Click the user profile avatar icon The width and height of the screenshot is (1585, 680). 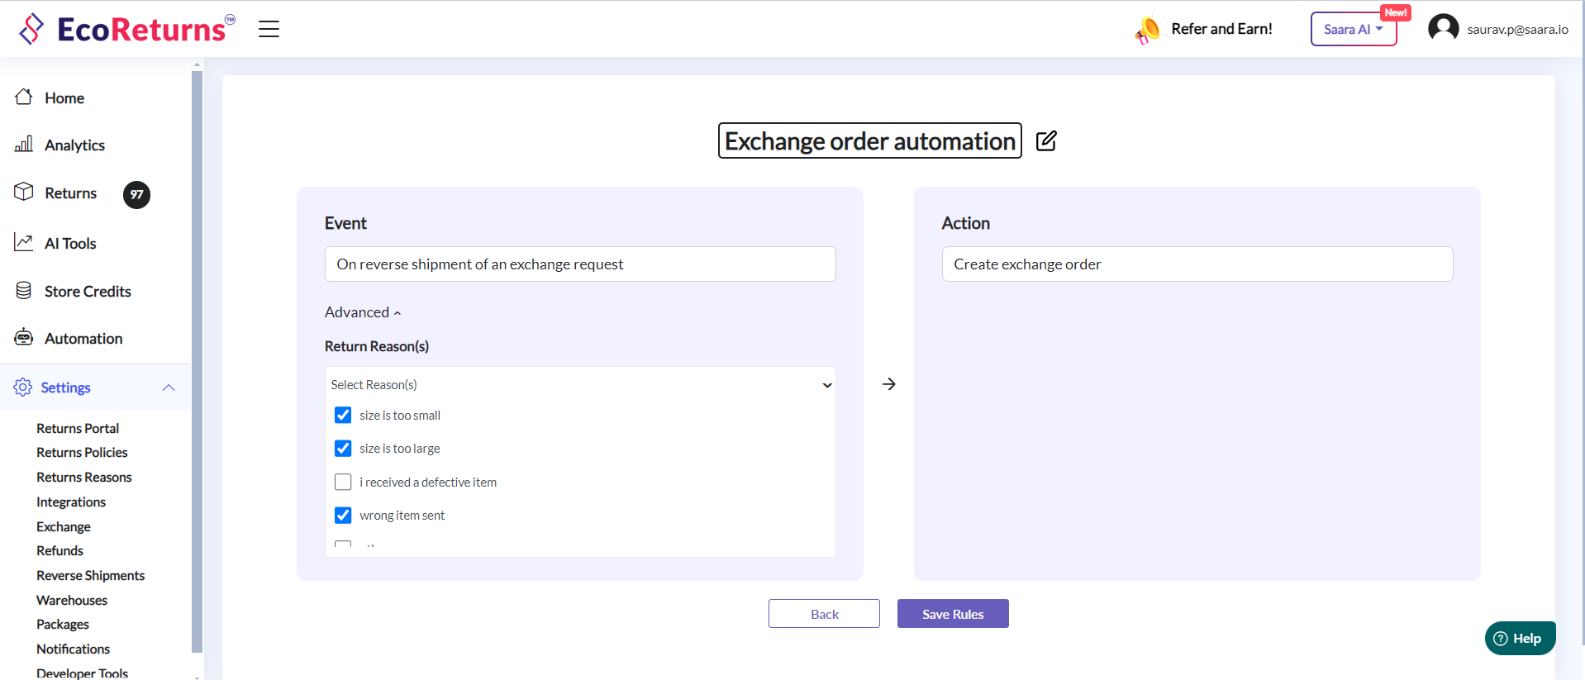click(1443, 29)
